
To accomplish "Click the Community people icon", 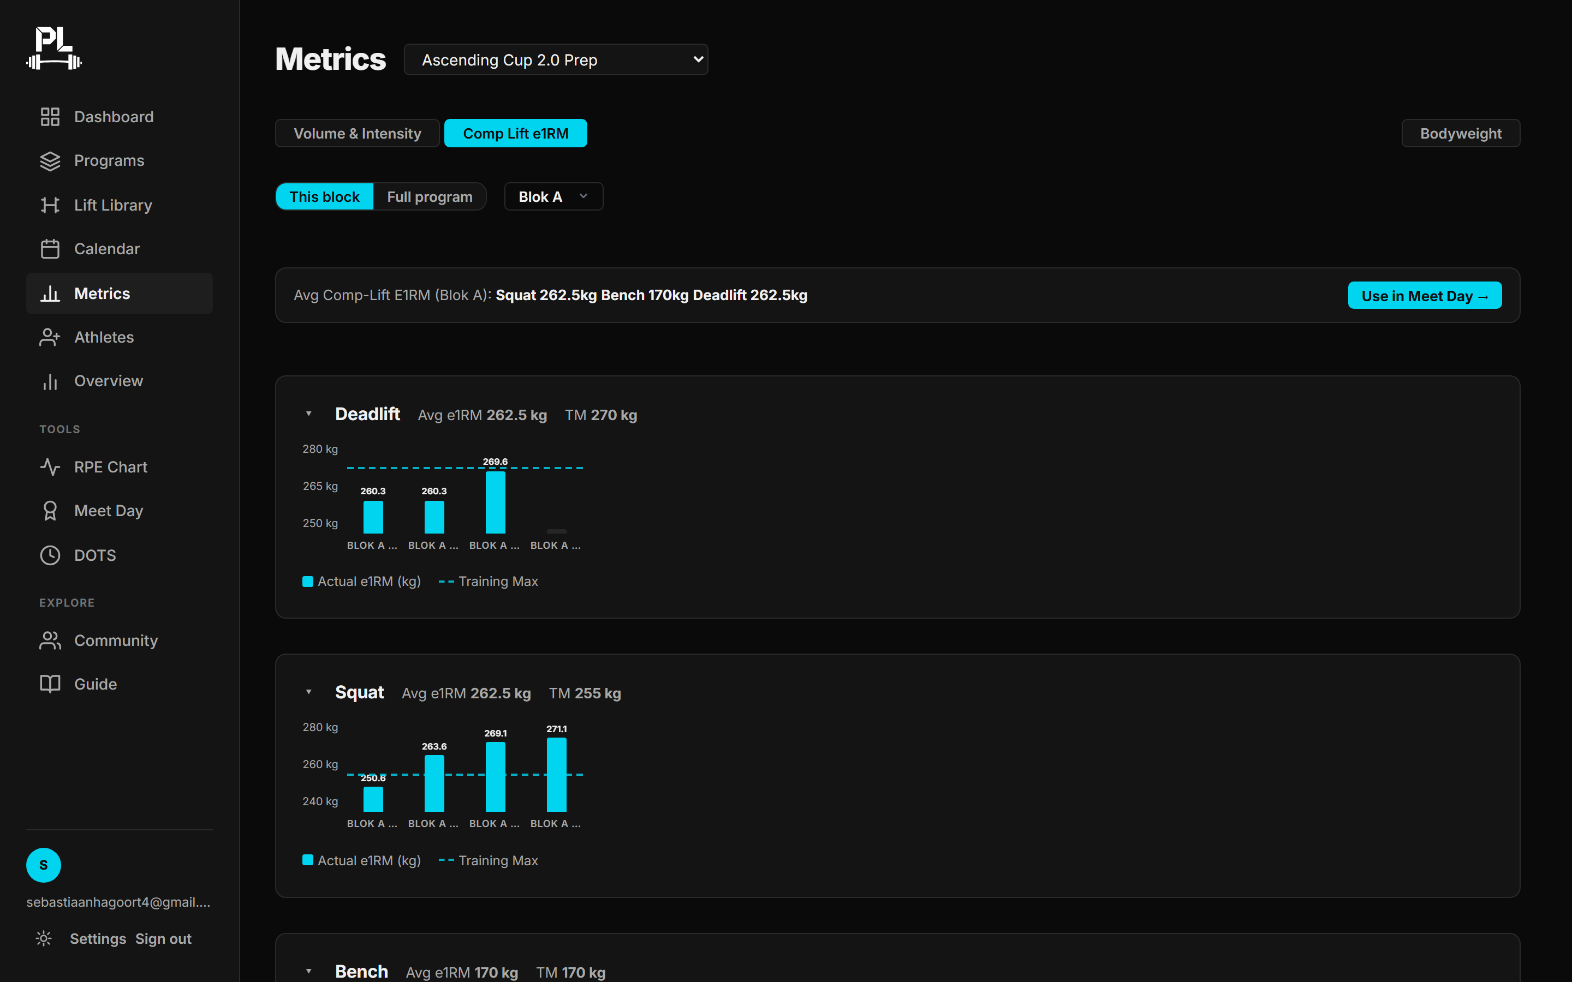I will tap(50, 640).
